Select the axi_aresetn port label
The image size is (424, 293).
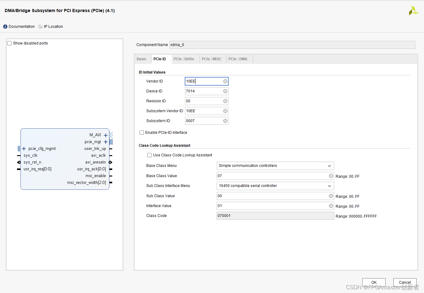96,162
